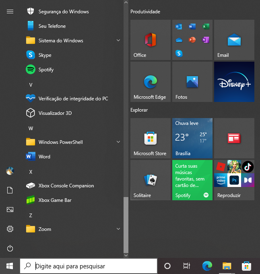This screenshot has width=260, height=274.
Task: Open the Fotos tile
Action: coord(192,82)
